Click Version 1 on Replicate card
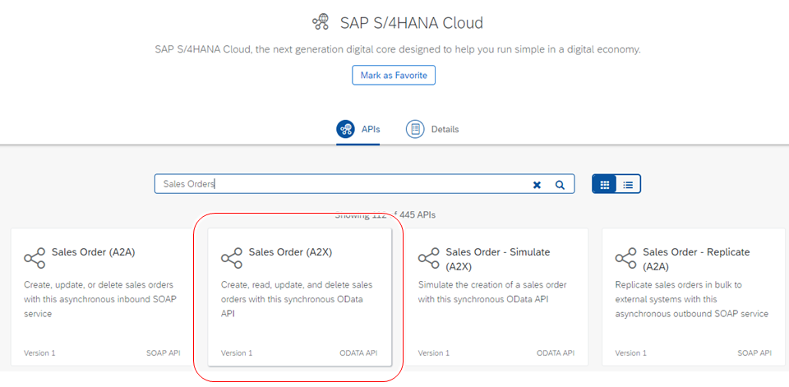The width and height of the screenshot is (789, 387). click(631, 352)
